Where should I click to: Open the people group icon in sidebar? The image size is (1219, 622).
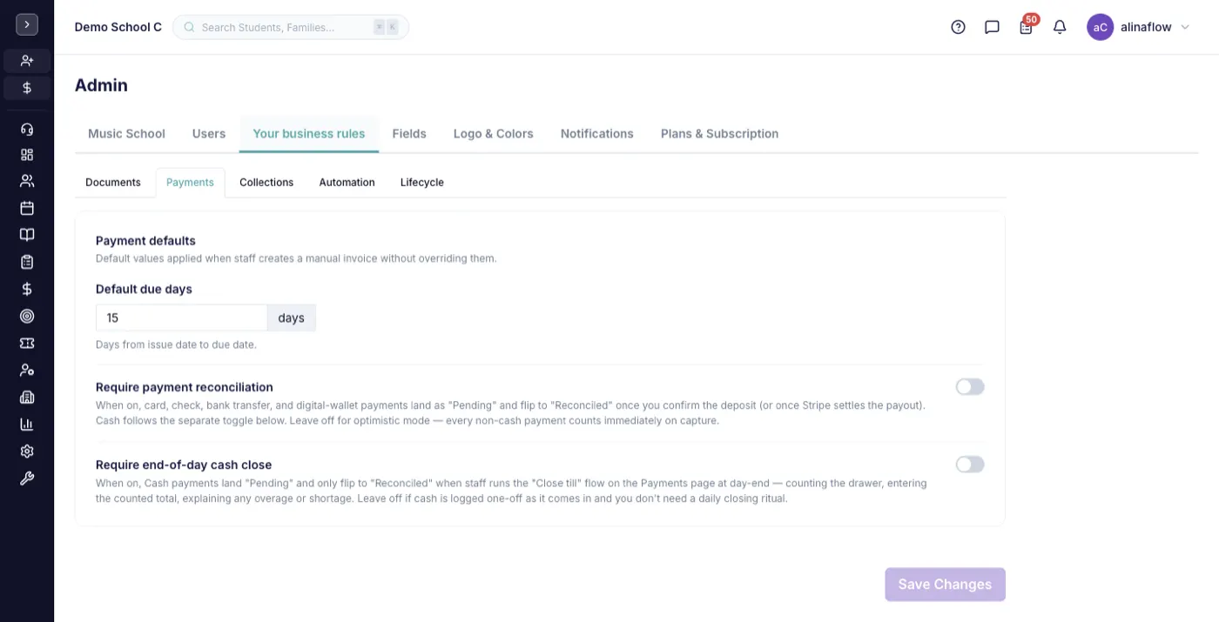pyautogui.click(x=27, y=181)
